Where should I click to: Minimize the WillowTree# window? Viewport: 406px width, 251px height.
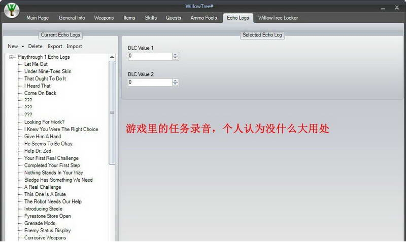point(383,9)
